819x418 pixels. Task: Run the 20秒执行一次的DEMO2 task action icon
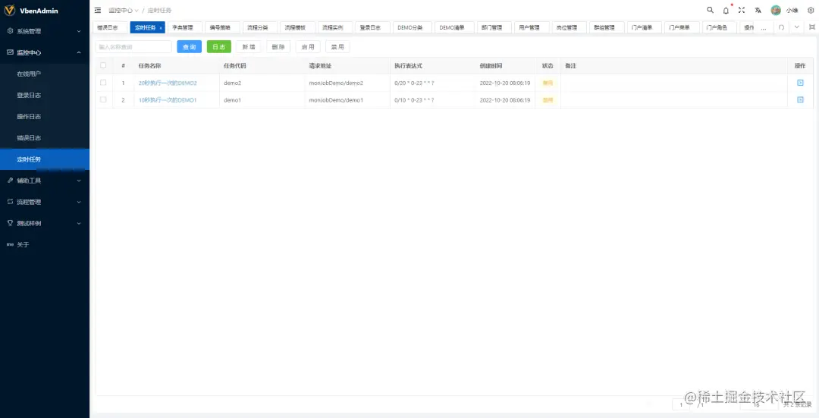800,83
